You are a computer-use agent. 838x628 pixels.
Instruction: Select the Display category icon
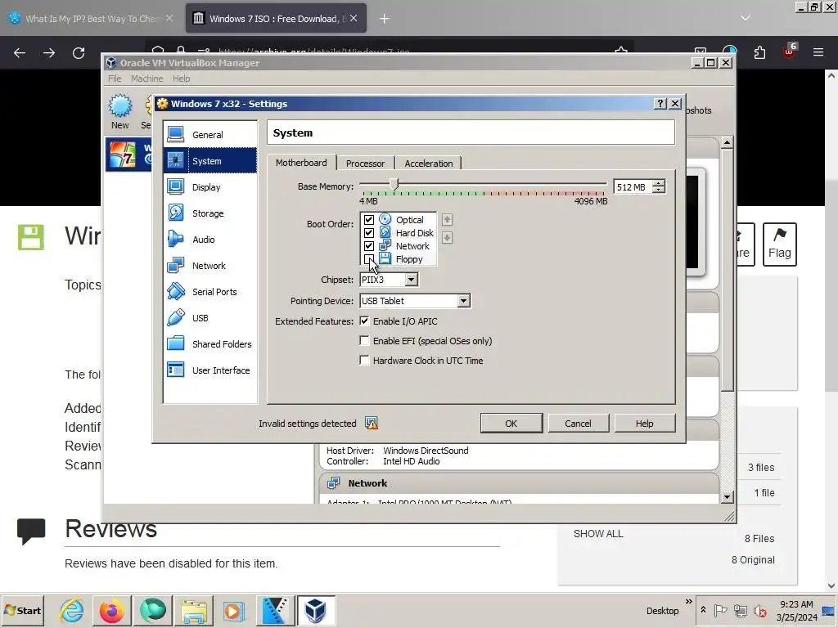175,187
